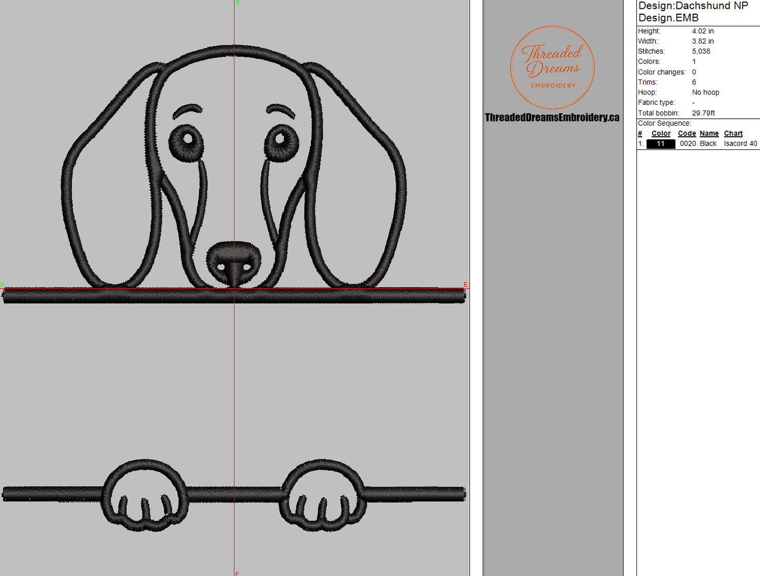Click the Code column header
This screenshot has width=760, height=576.
click(687, 134)
